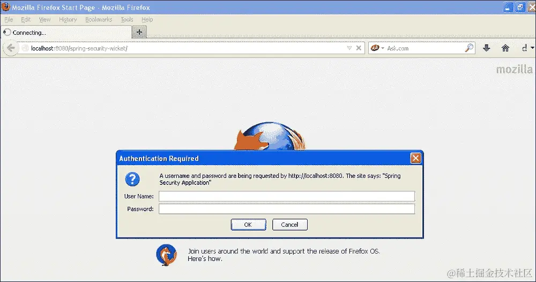Screen dimensions: 536x282
Task: Click the magnifier search icon in search box
Action: (x=470, y=48)
